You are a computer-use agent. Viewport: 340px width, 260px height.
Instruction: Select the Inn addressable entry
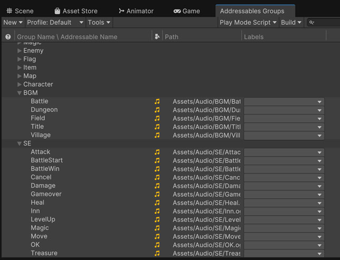(35, 211)
